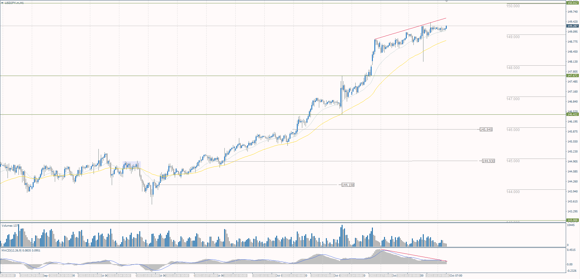Screen dimensions: 580x279
Task: Select the MACD(12,26,9) indicator label
Action: (21, 251)
